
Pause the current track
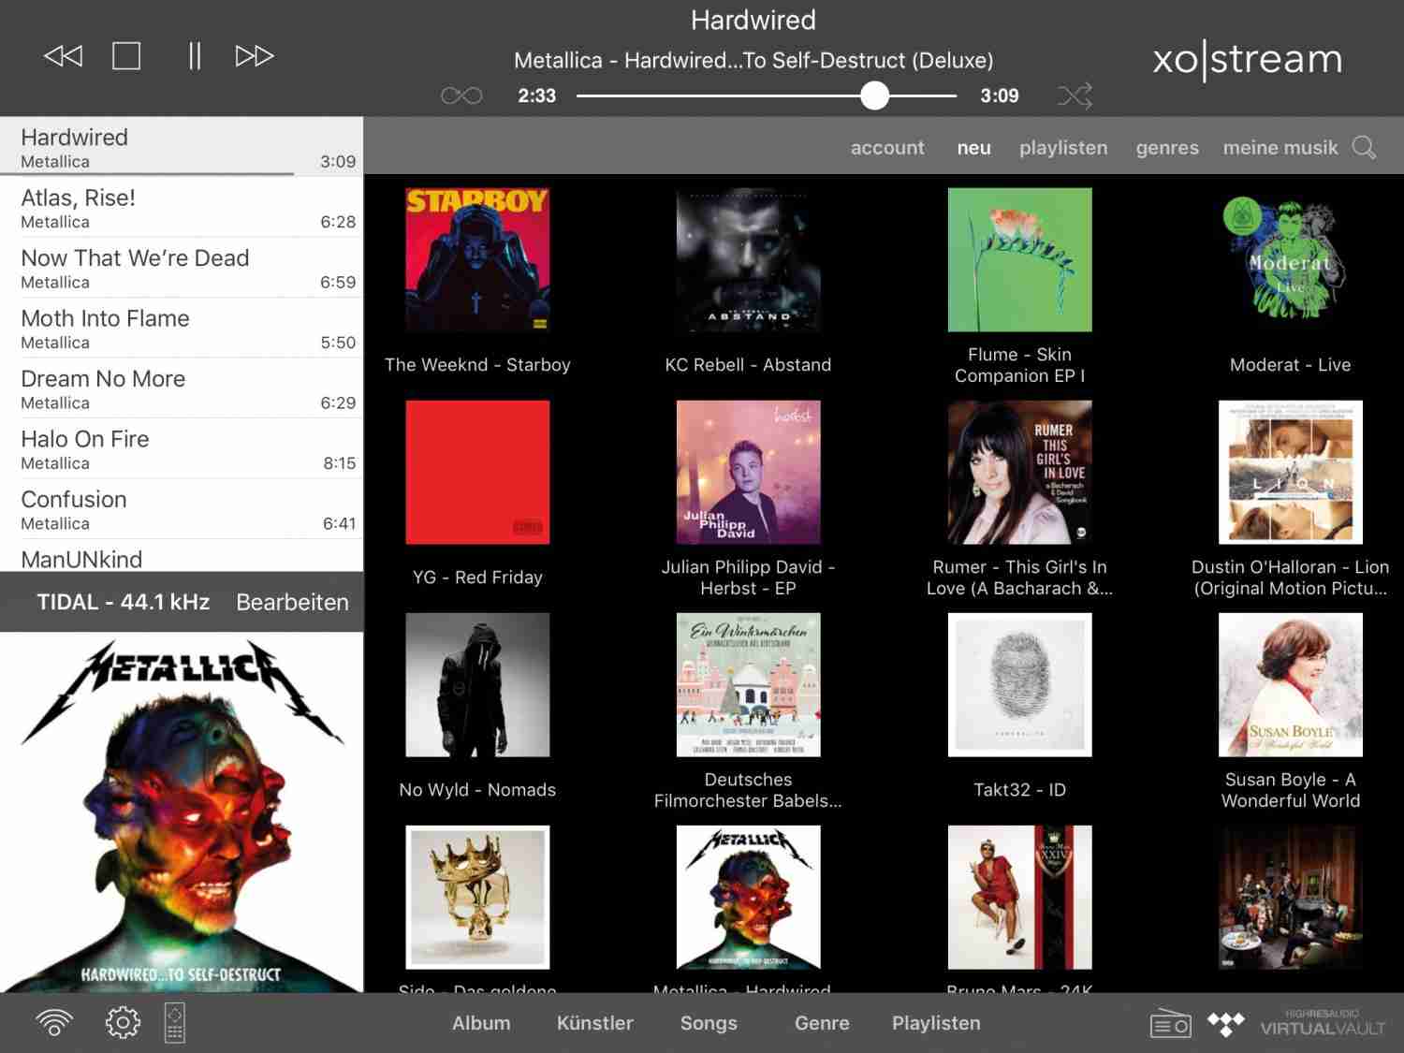[194, 56]
